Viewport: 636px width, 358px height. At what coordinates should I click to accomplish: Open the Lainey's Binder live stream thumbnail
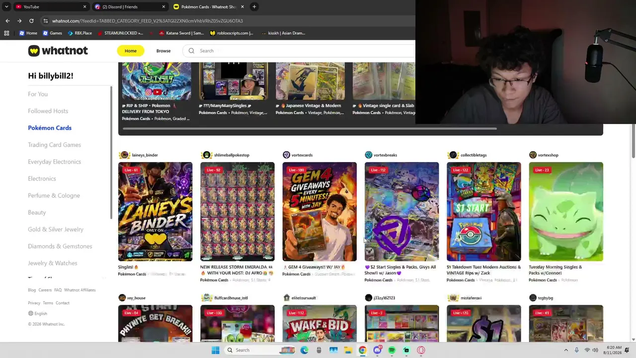[155, 211]
